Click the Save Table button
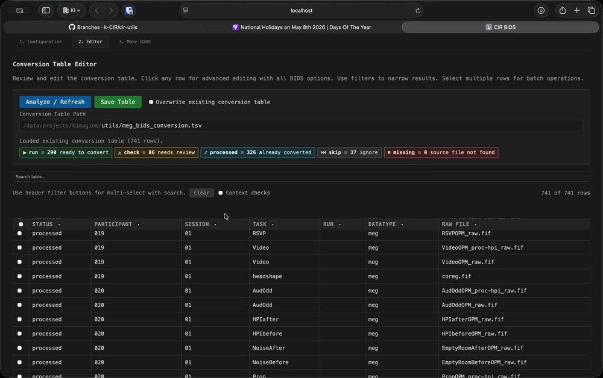603x378 pixels. [x=118, y=102]
